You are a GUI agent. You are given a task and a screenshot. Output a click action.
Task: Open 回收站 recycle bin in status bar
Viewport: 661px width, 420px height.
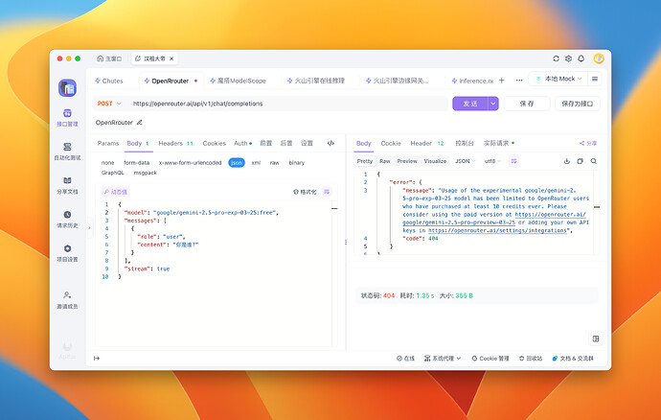coord(531,359)
